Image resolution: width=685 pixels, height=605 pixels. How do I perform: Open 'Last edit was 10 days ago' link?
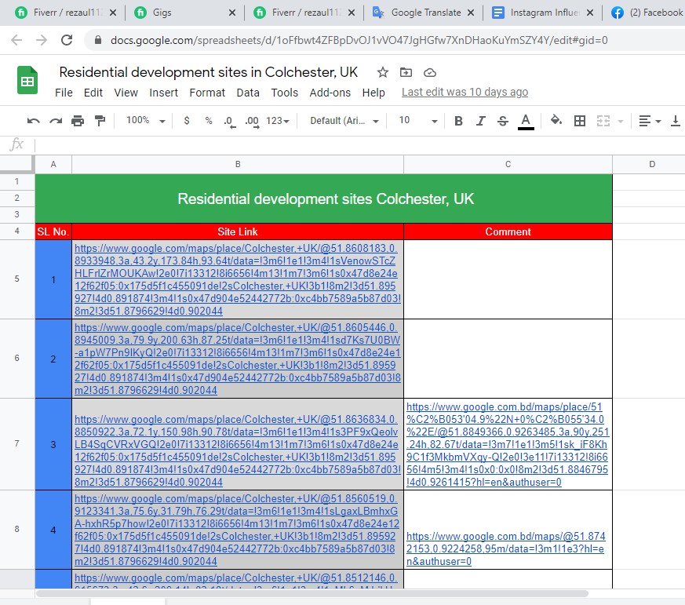click(465, 93)
